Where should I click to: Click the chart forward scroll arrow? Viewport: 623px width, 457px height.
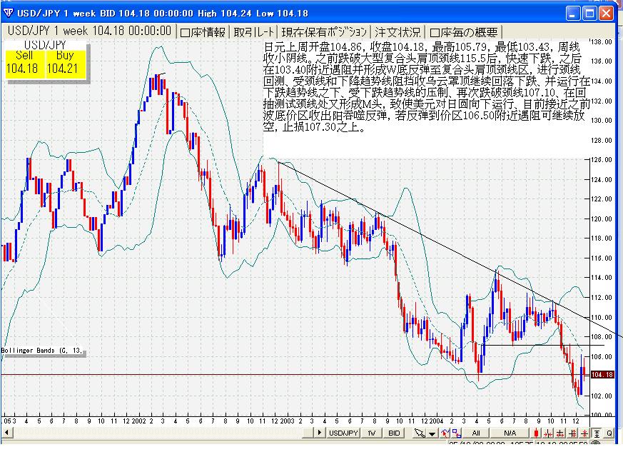click(319, 433)
